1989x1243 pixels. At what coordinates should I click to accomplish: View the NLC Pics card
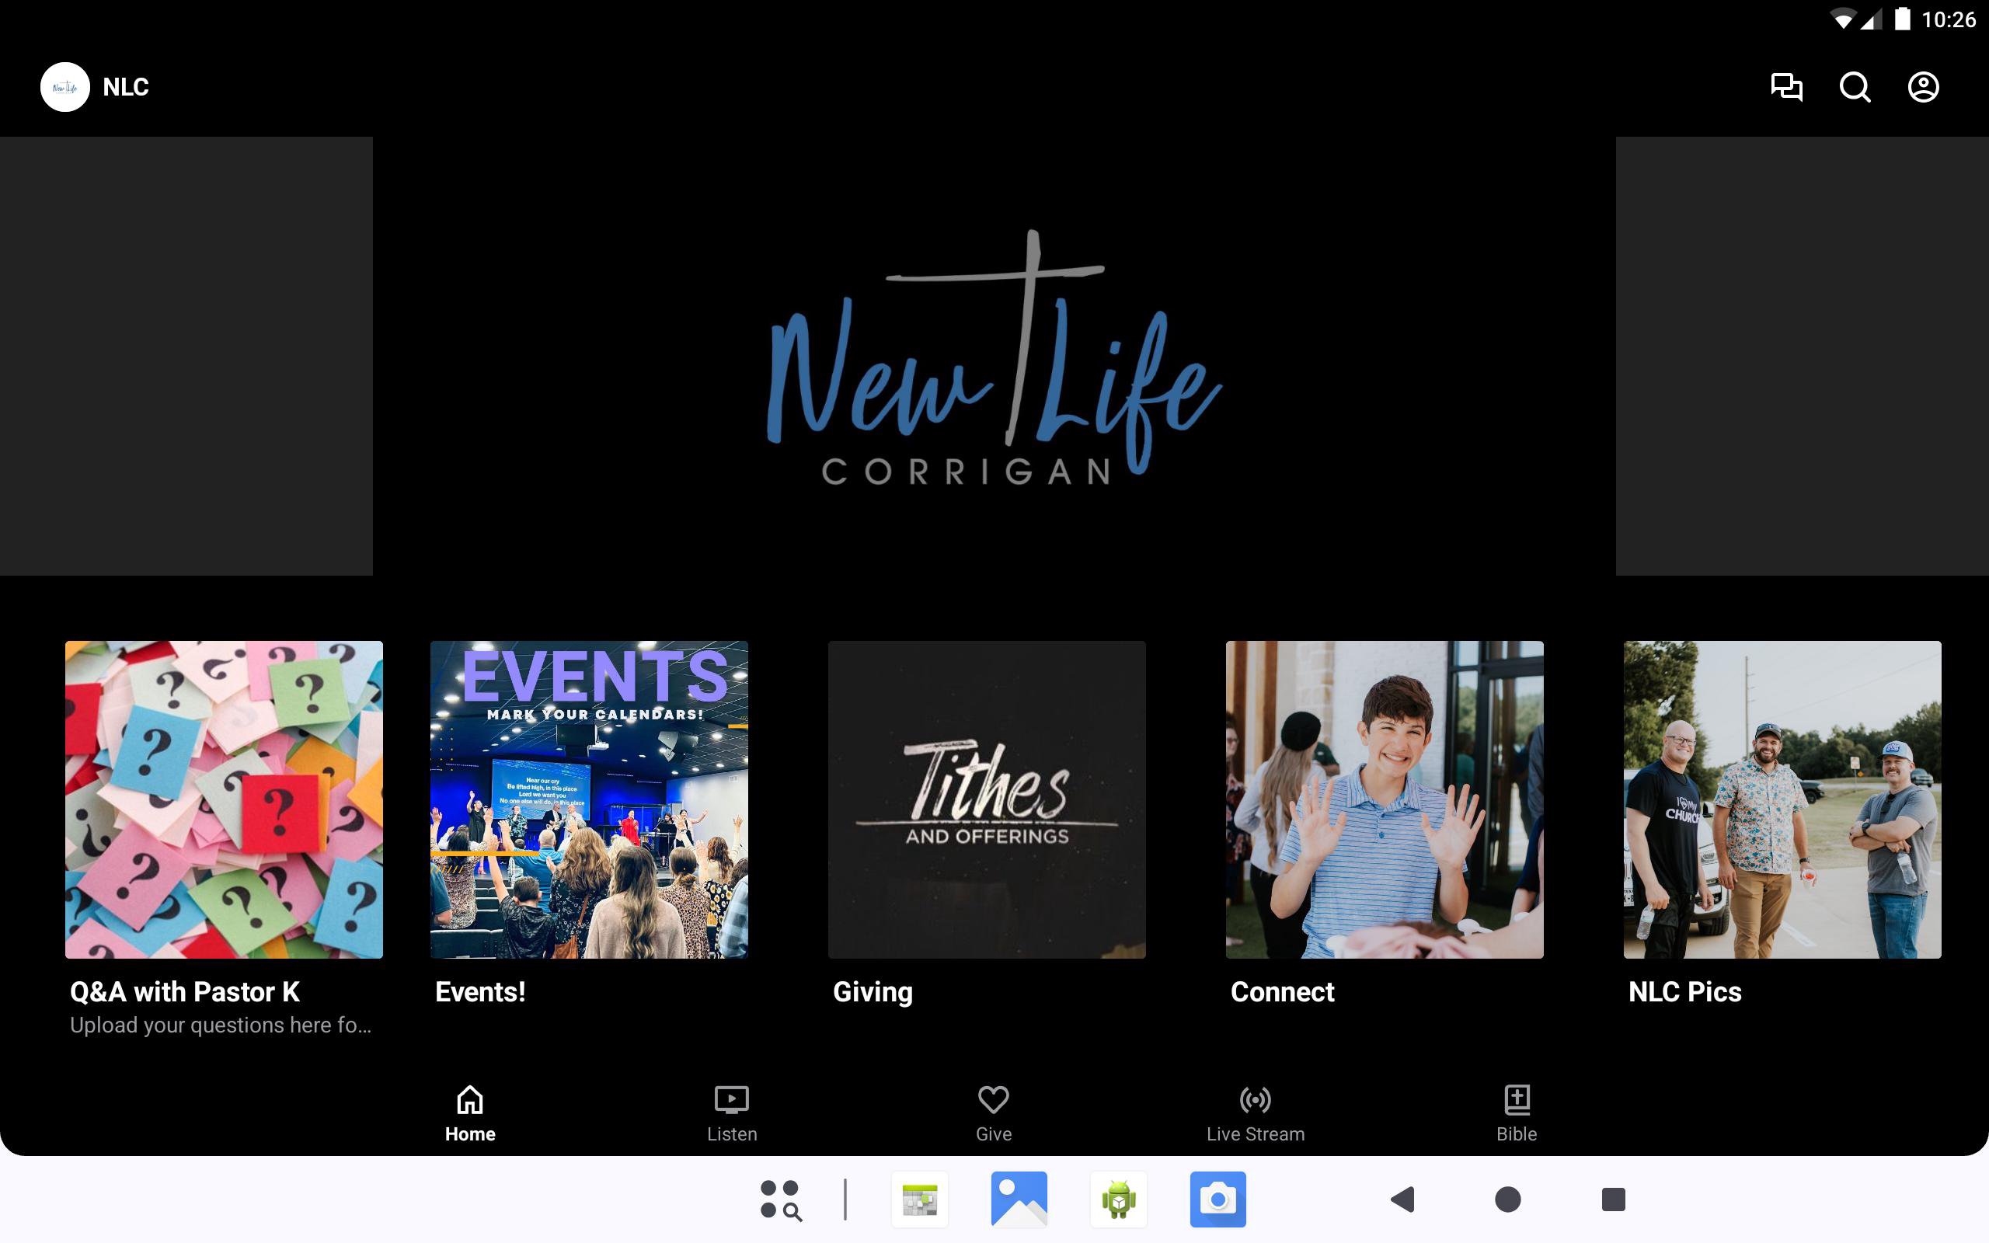1782,799
